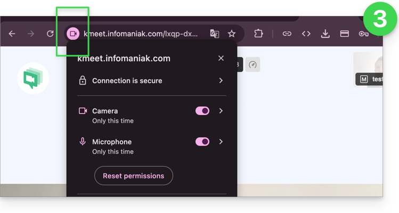Reload the page
This screenshot has width=399, height=213.
tap(50, 34)
